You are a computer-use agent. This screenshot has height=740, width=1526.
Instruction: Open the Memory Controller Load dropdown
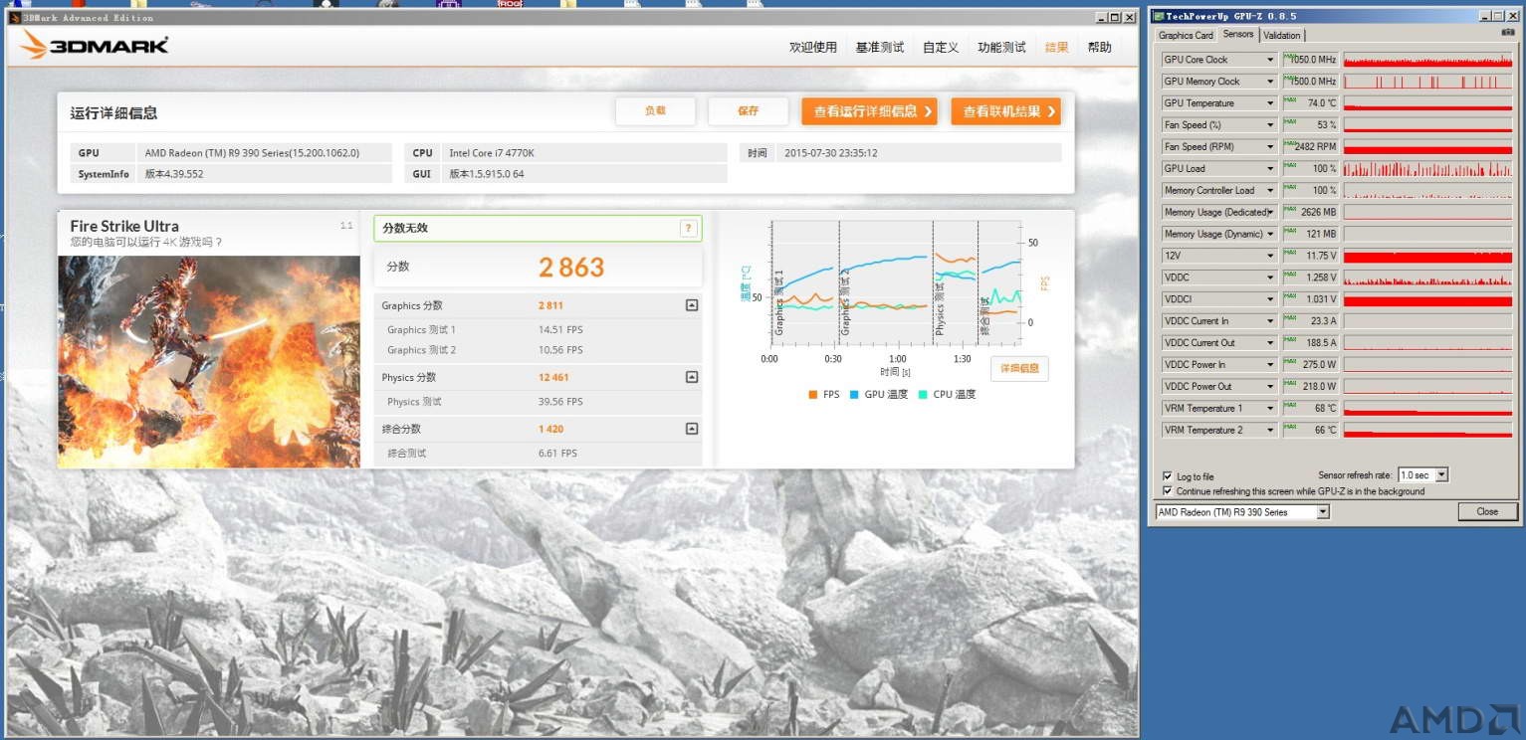(1269, 191)
